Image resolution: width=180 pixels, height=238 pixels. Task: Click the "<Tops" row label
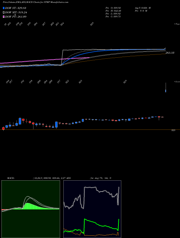point(177,24)
